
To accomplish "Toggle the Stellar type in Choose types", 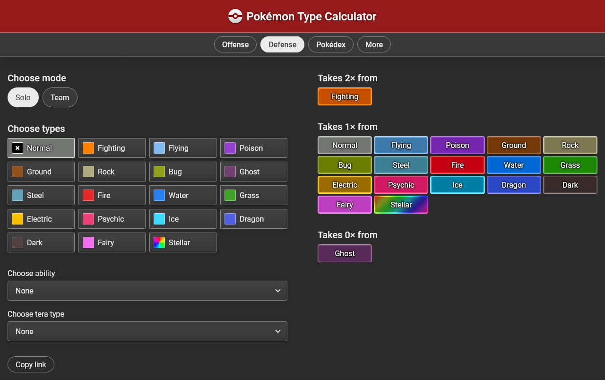I will pos(183,242).
